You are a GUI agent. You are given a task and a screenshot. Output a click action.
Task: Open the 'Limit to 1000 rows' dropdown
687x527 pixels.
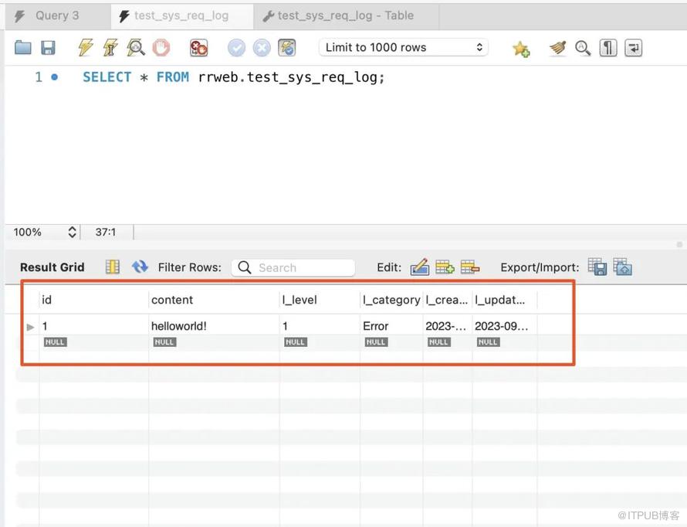click(404, 48)
